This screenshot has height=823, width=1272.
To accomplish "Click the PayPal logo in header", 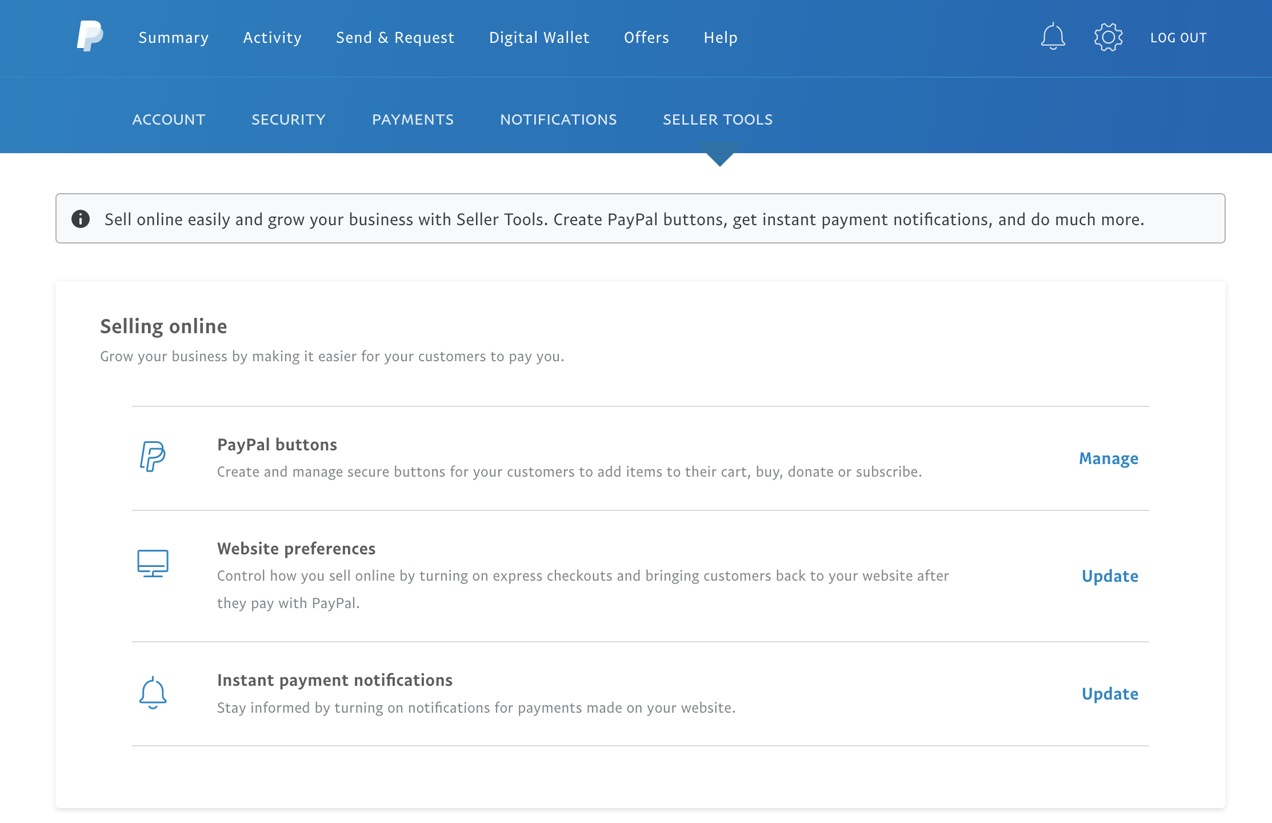I will (90, 36).
